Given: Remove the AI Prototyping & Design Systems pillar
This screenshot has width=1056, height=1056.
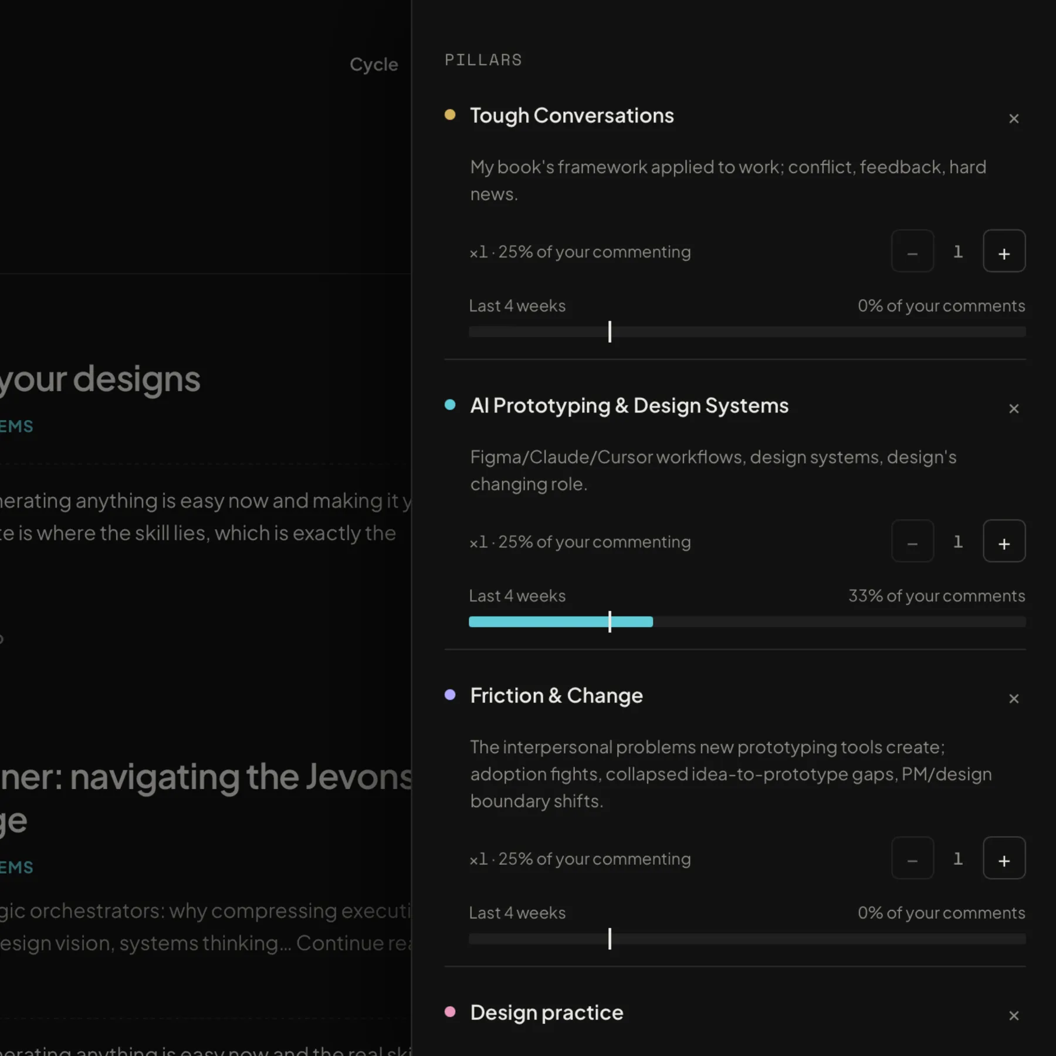Looking at the screenshot, I should coord(1014,408).
